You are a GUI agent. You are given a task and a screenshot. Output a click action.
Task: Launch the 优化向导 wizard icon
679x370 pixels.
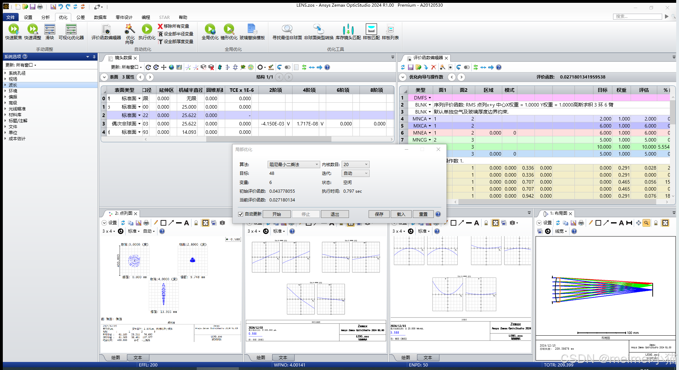pos(130,34)
